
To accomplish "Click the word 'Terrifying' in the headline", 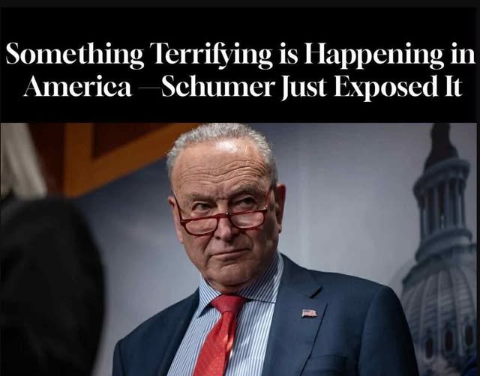I will click(211, 55).
